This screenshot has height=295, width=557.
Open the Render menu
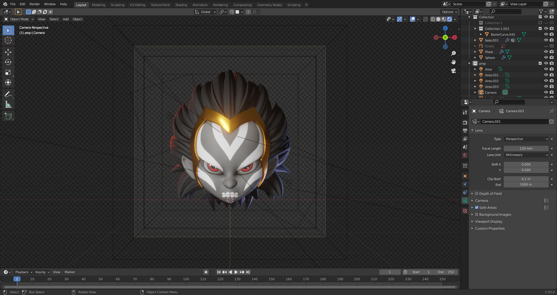click(x=34, y=4)
